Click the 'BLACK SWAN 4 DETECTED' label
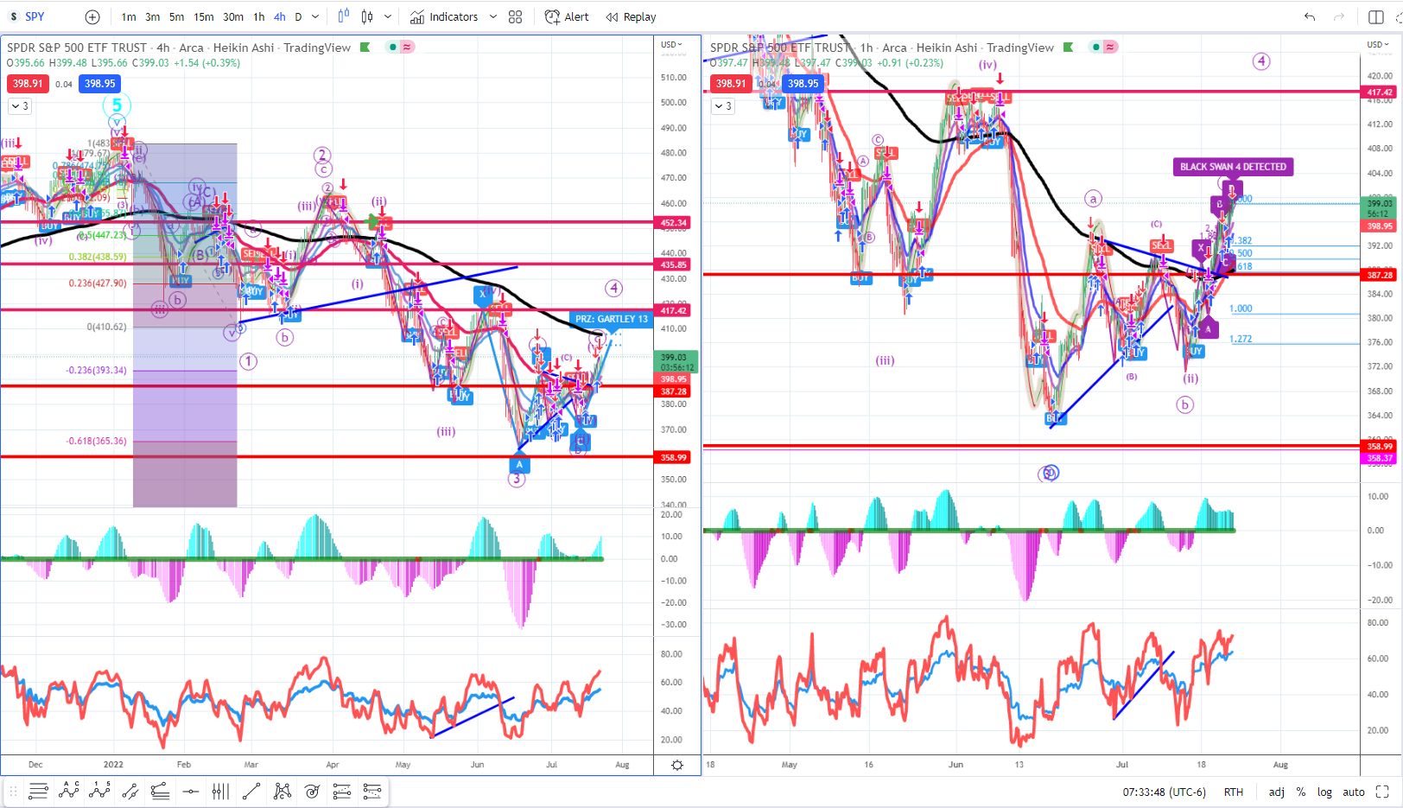The height and width of the screenshot is (808, 1403). [1233, 167]
